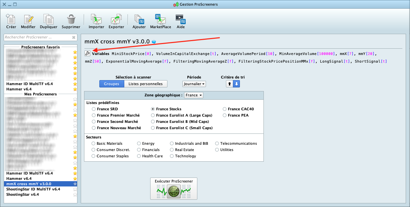Image resolution: width=410 pixels, height=207 pixels.
Task: Run the Exécuter ProScreener button
Action: tap(174, 188)
